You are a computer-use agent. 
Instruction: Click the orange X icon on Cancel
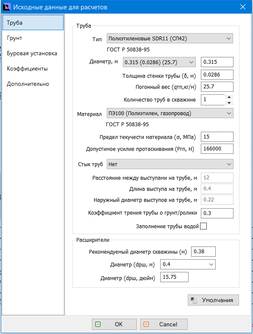pyautogui.click(x=146, y=324)
